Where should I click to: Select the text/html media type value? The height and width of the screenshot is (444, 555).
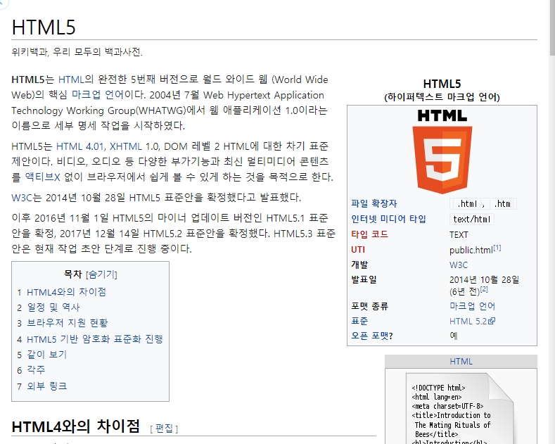pos(471,219)
